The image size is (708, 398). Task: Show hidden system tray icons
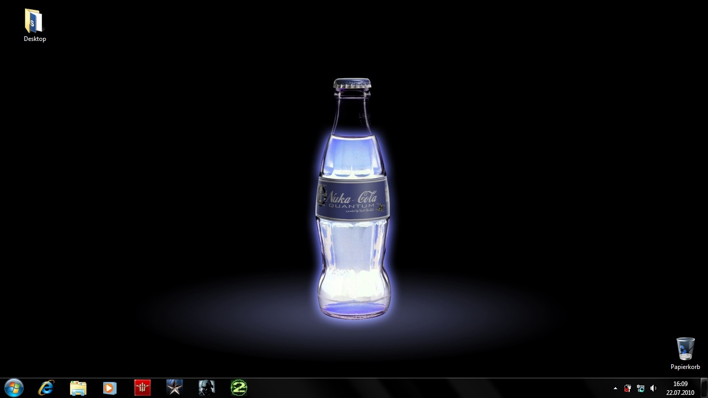[615, 388]
